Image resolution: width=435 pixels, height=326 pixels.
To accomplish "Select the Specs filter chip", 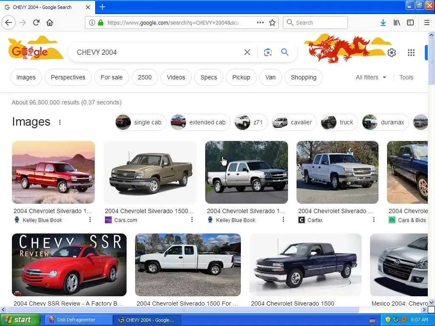I will pos(209,77).
